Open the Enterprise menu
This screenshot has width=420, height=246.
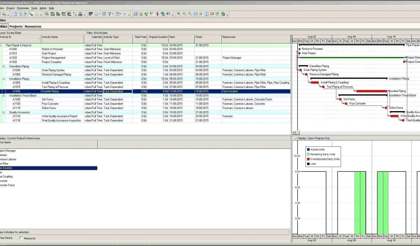click(x=23, y=8)
